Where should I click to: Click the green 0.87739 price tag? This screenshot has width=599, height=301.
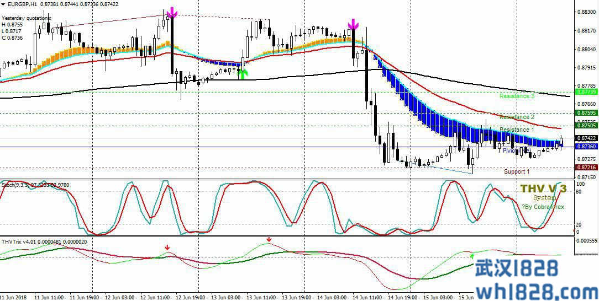pyautogui.click(x=586, y=92)
